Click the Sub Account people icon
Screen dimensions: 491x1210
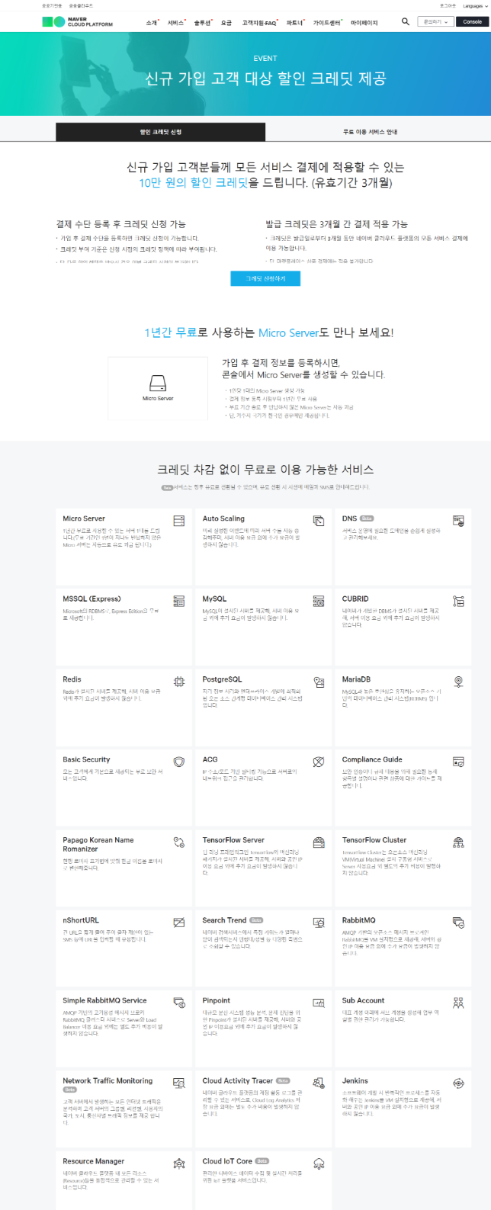pos(458,1003)
